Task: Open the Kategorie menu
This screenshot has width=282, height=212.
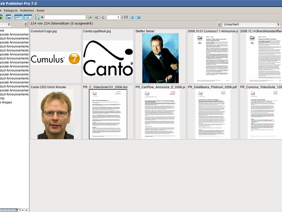Action: coord(11,10)
